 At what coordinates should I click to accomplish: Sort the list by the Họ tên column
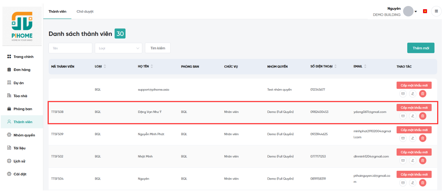pyautogui.click(x=152, y=66)
